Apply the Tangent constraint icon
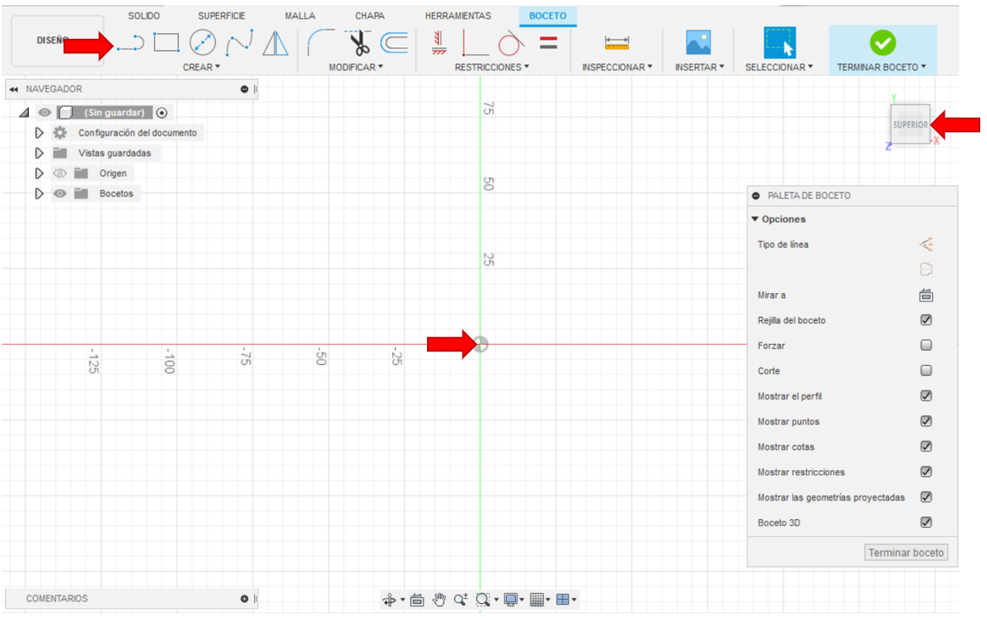The width and height of the screenshot is (987, 620). point(511,43)
